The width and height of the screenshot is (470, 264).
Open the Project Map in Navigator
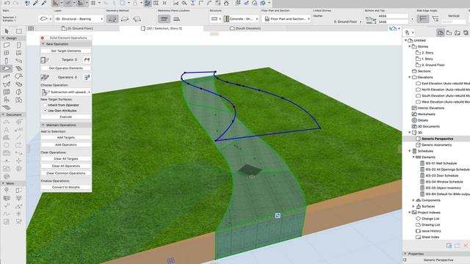coord(440,32)
